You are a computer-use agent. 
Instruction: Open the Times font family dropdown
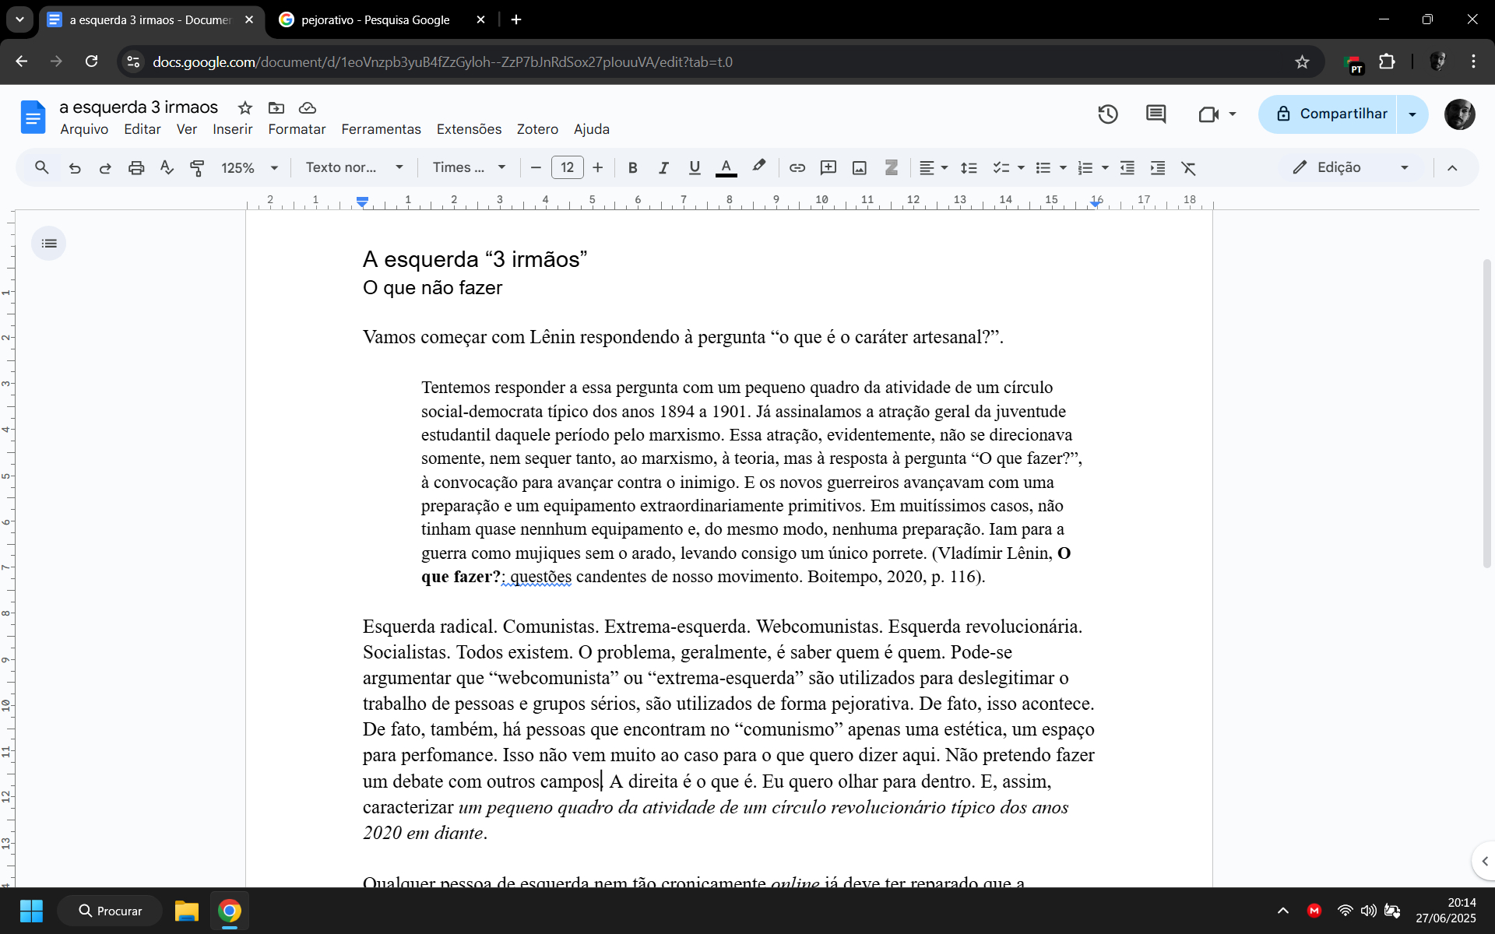469,167
